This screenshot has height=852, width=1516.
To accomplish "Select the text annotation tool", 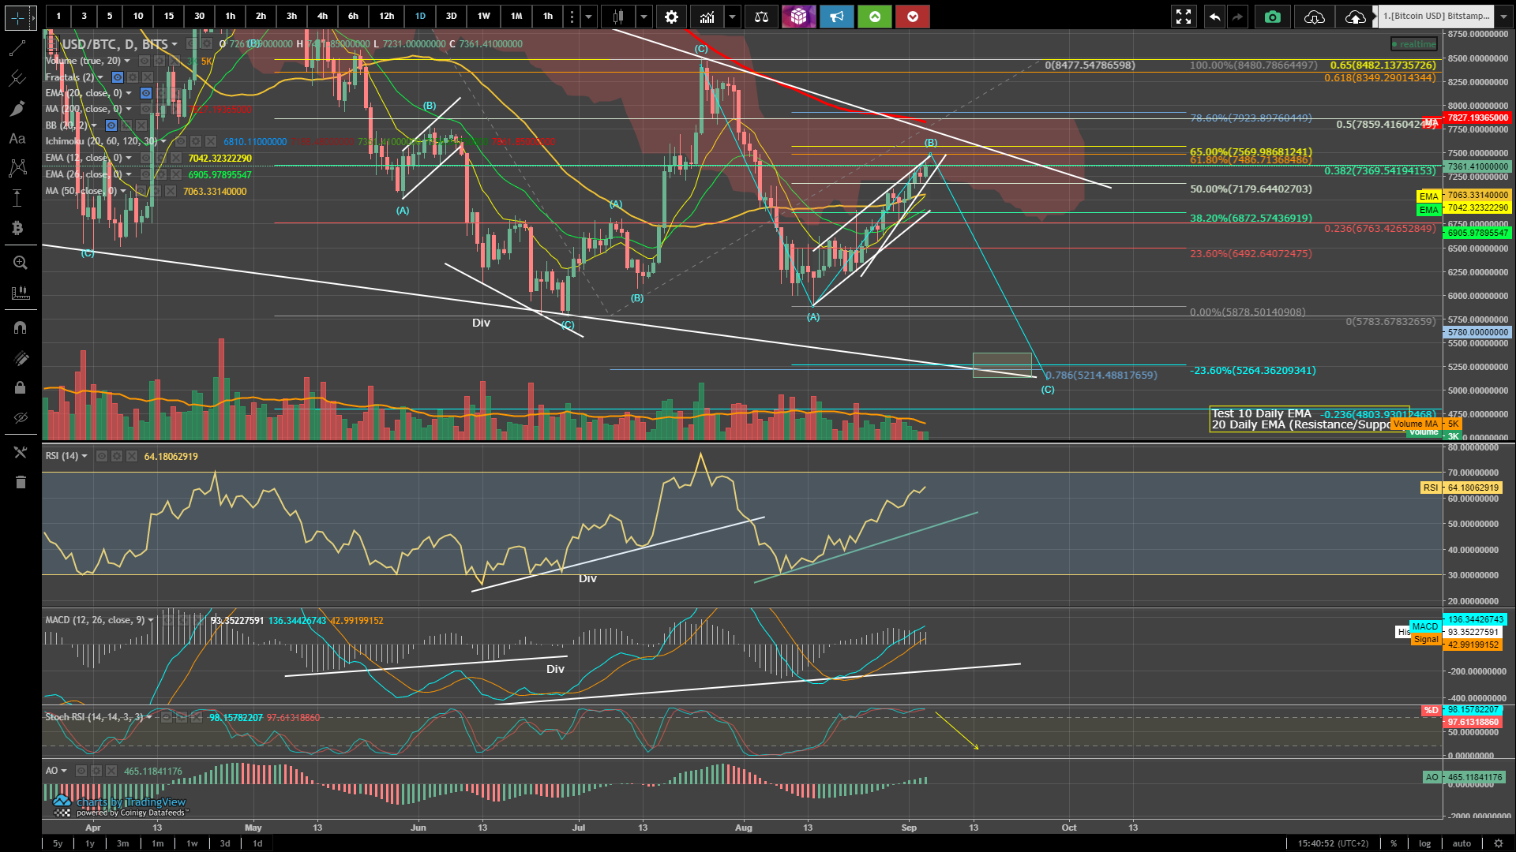I will point(17,139).
